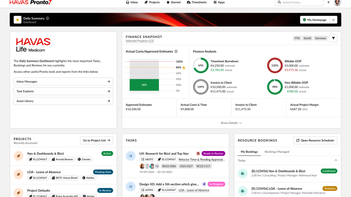Screen dimensions: 351x197
Task: Click the Pending Start status badge
Action: [103, 172]
